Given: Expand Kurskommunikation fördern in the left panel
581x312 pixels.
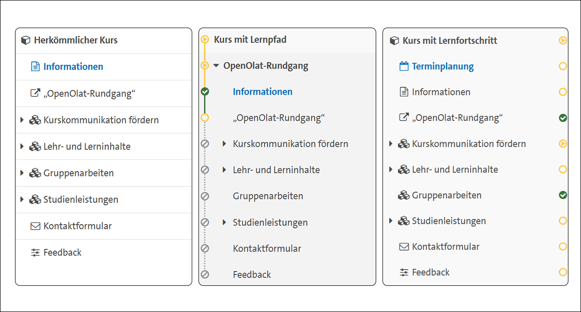Looking at the screenshot, I should coord(22,120).
